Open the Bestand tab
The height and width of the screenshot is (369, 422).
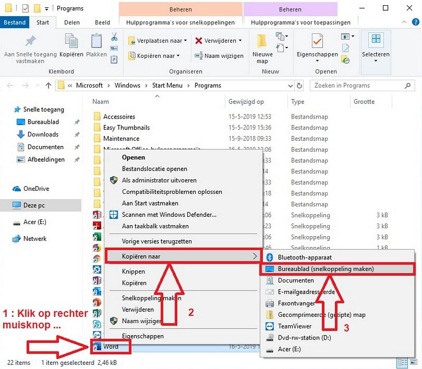(15, 22)
